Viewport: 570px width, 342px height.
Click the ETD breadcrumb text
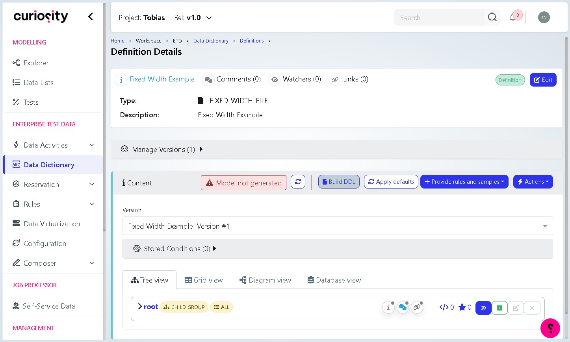(177, 41)
